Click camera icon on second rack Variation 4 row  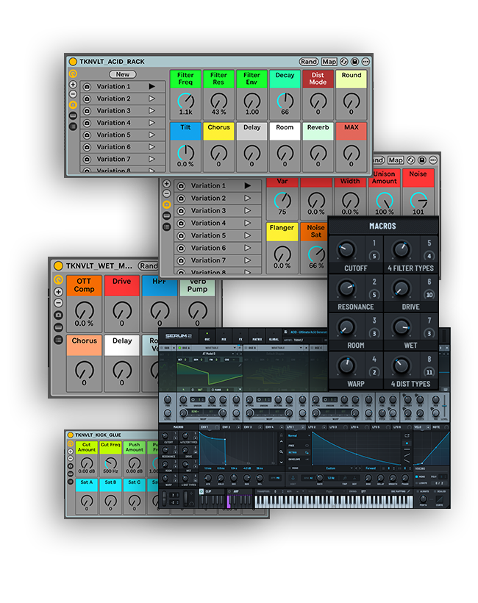coord(182,224)
